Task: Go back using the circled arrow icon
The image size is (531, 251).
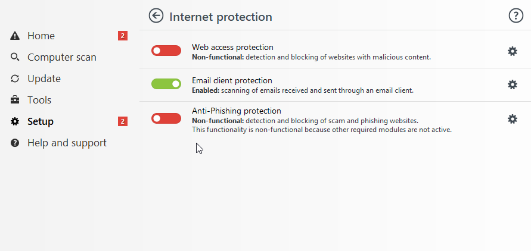Action: coord(156,16)
